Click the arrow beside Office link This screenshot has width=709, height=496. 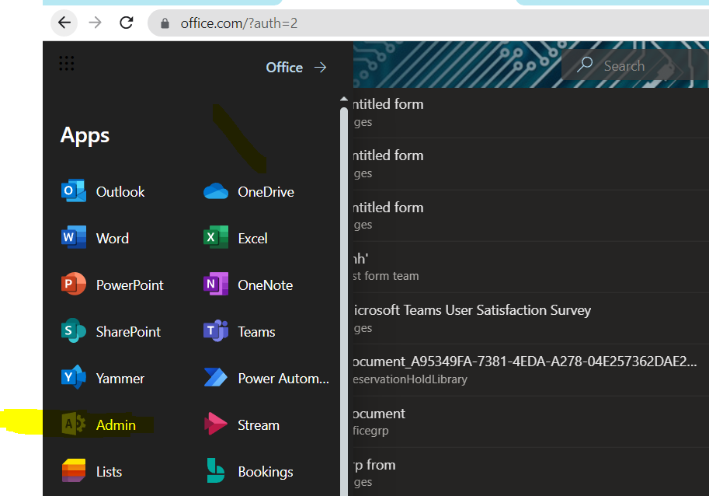321,68
